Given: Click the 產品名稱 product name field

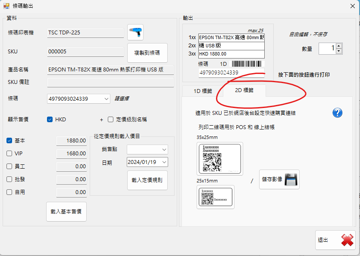Looking at the screenshot, I should (110, 70).
